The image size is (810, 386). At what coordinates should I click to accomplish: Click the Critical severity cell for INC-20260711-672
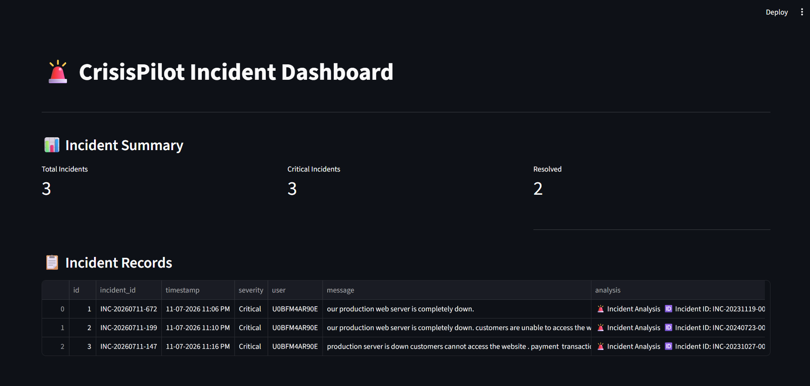(251, 309)
